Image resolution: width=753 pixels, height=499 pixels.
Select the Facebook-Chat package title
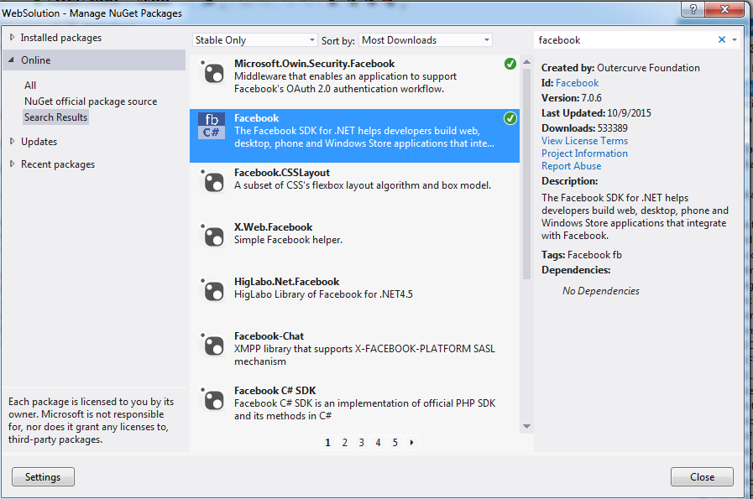[269, 335]
